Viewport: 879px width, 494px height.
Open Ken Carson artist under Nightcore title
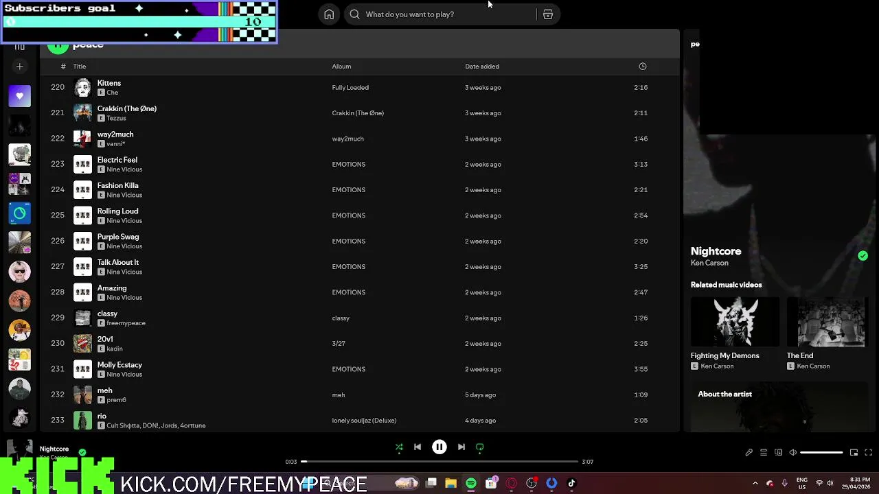(709, 263)
